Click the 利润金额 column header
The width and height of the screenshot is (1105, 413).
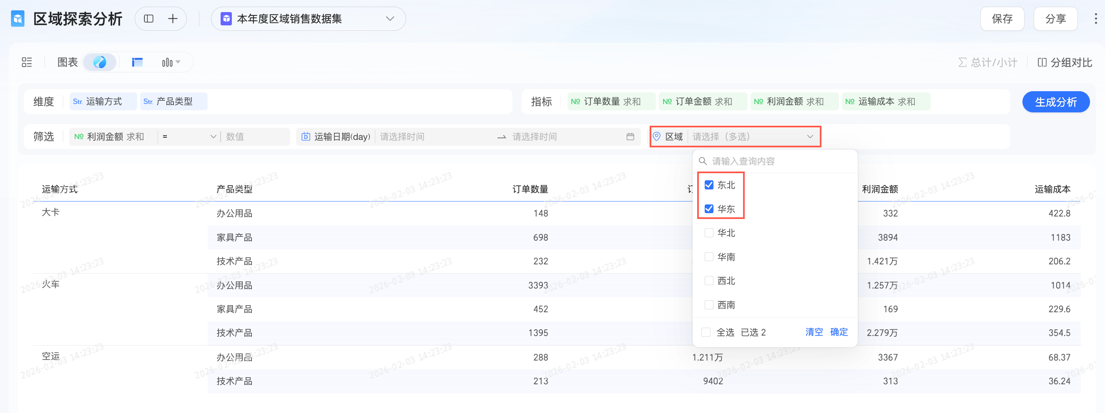[880, 189]
